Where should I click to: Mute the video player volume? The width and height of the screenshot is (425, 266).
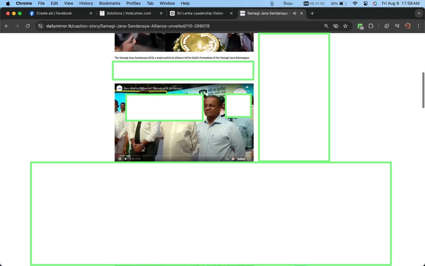click(x=126, y=159)
